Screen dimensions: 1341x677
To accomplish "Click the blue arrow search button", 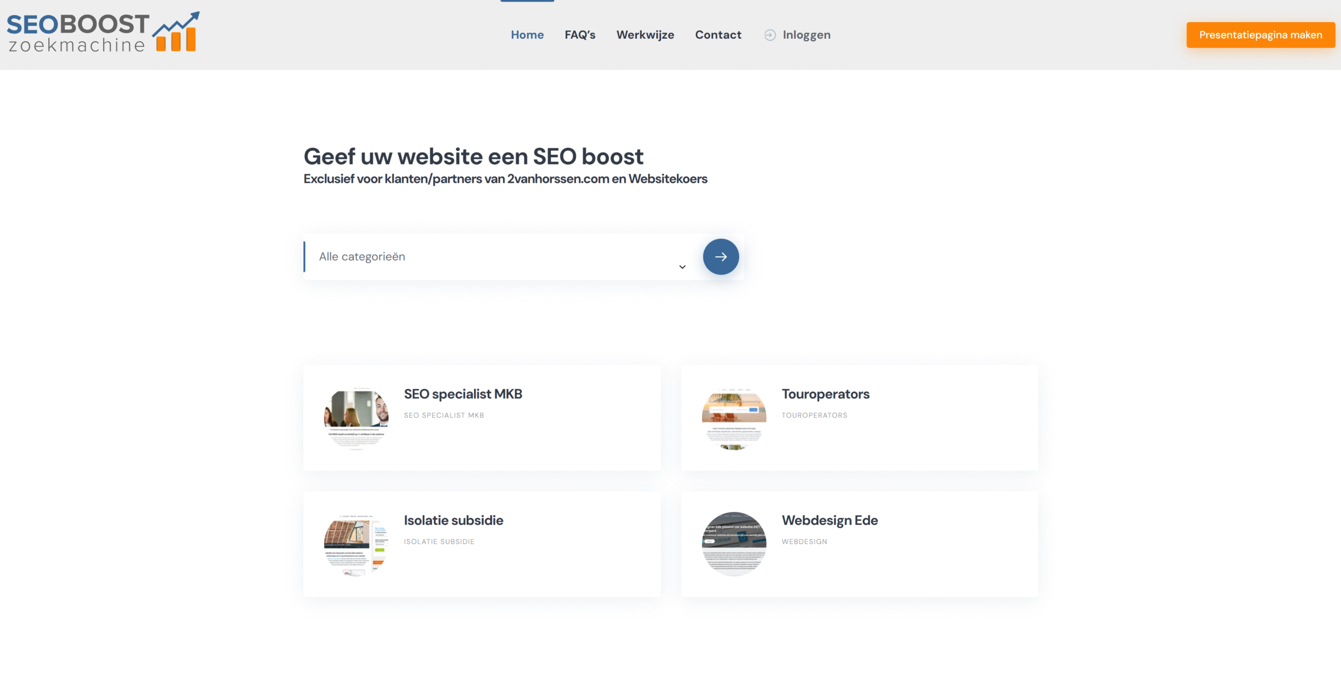I will 721,257.
